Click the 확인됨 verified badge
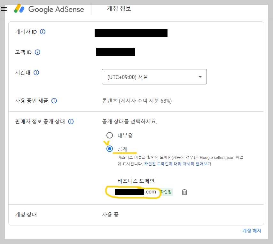273x244 pixels. [166, 192]
